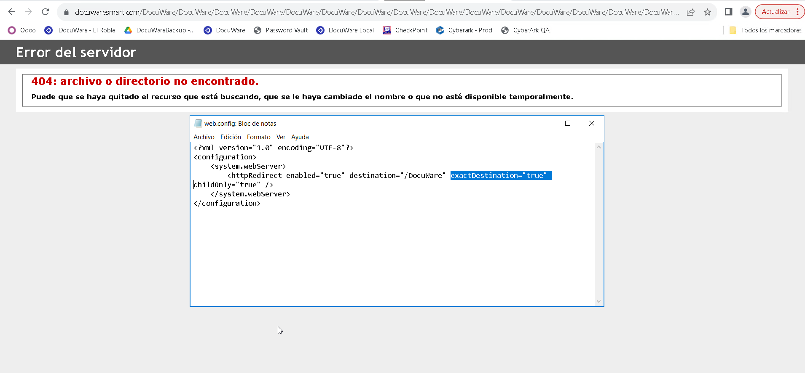Click Notepad scrollbar down arrow

point(598,301)
